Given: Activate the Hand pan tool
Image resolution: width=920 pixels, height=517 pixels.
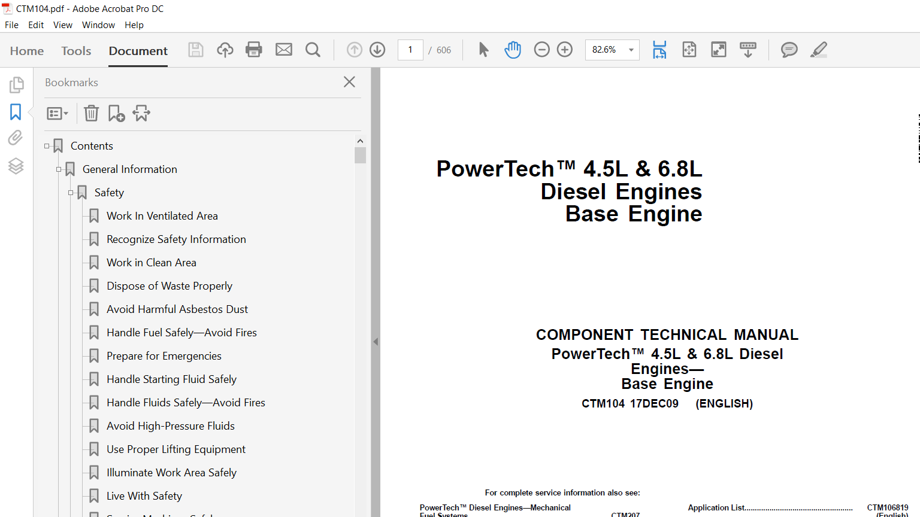Looking at the screenshot, I should (513, 50).
